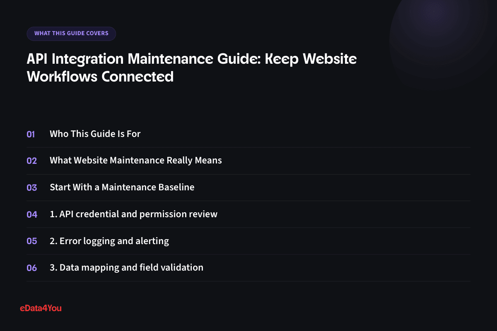Open 'Start With a Maintenance Baseline'

122,187
